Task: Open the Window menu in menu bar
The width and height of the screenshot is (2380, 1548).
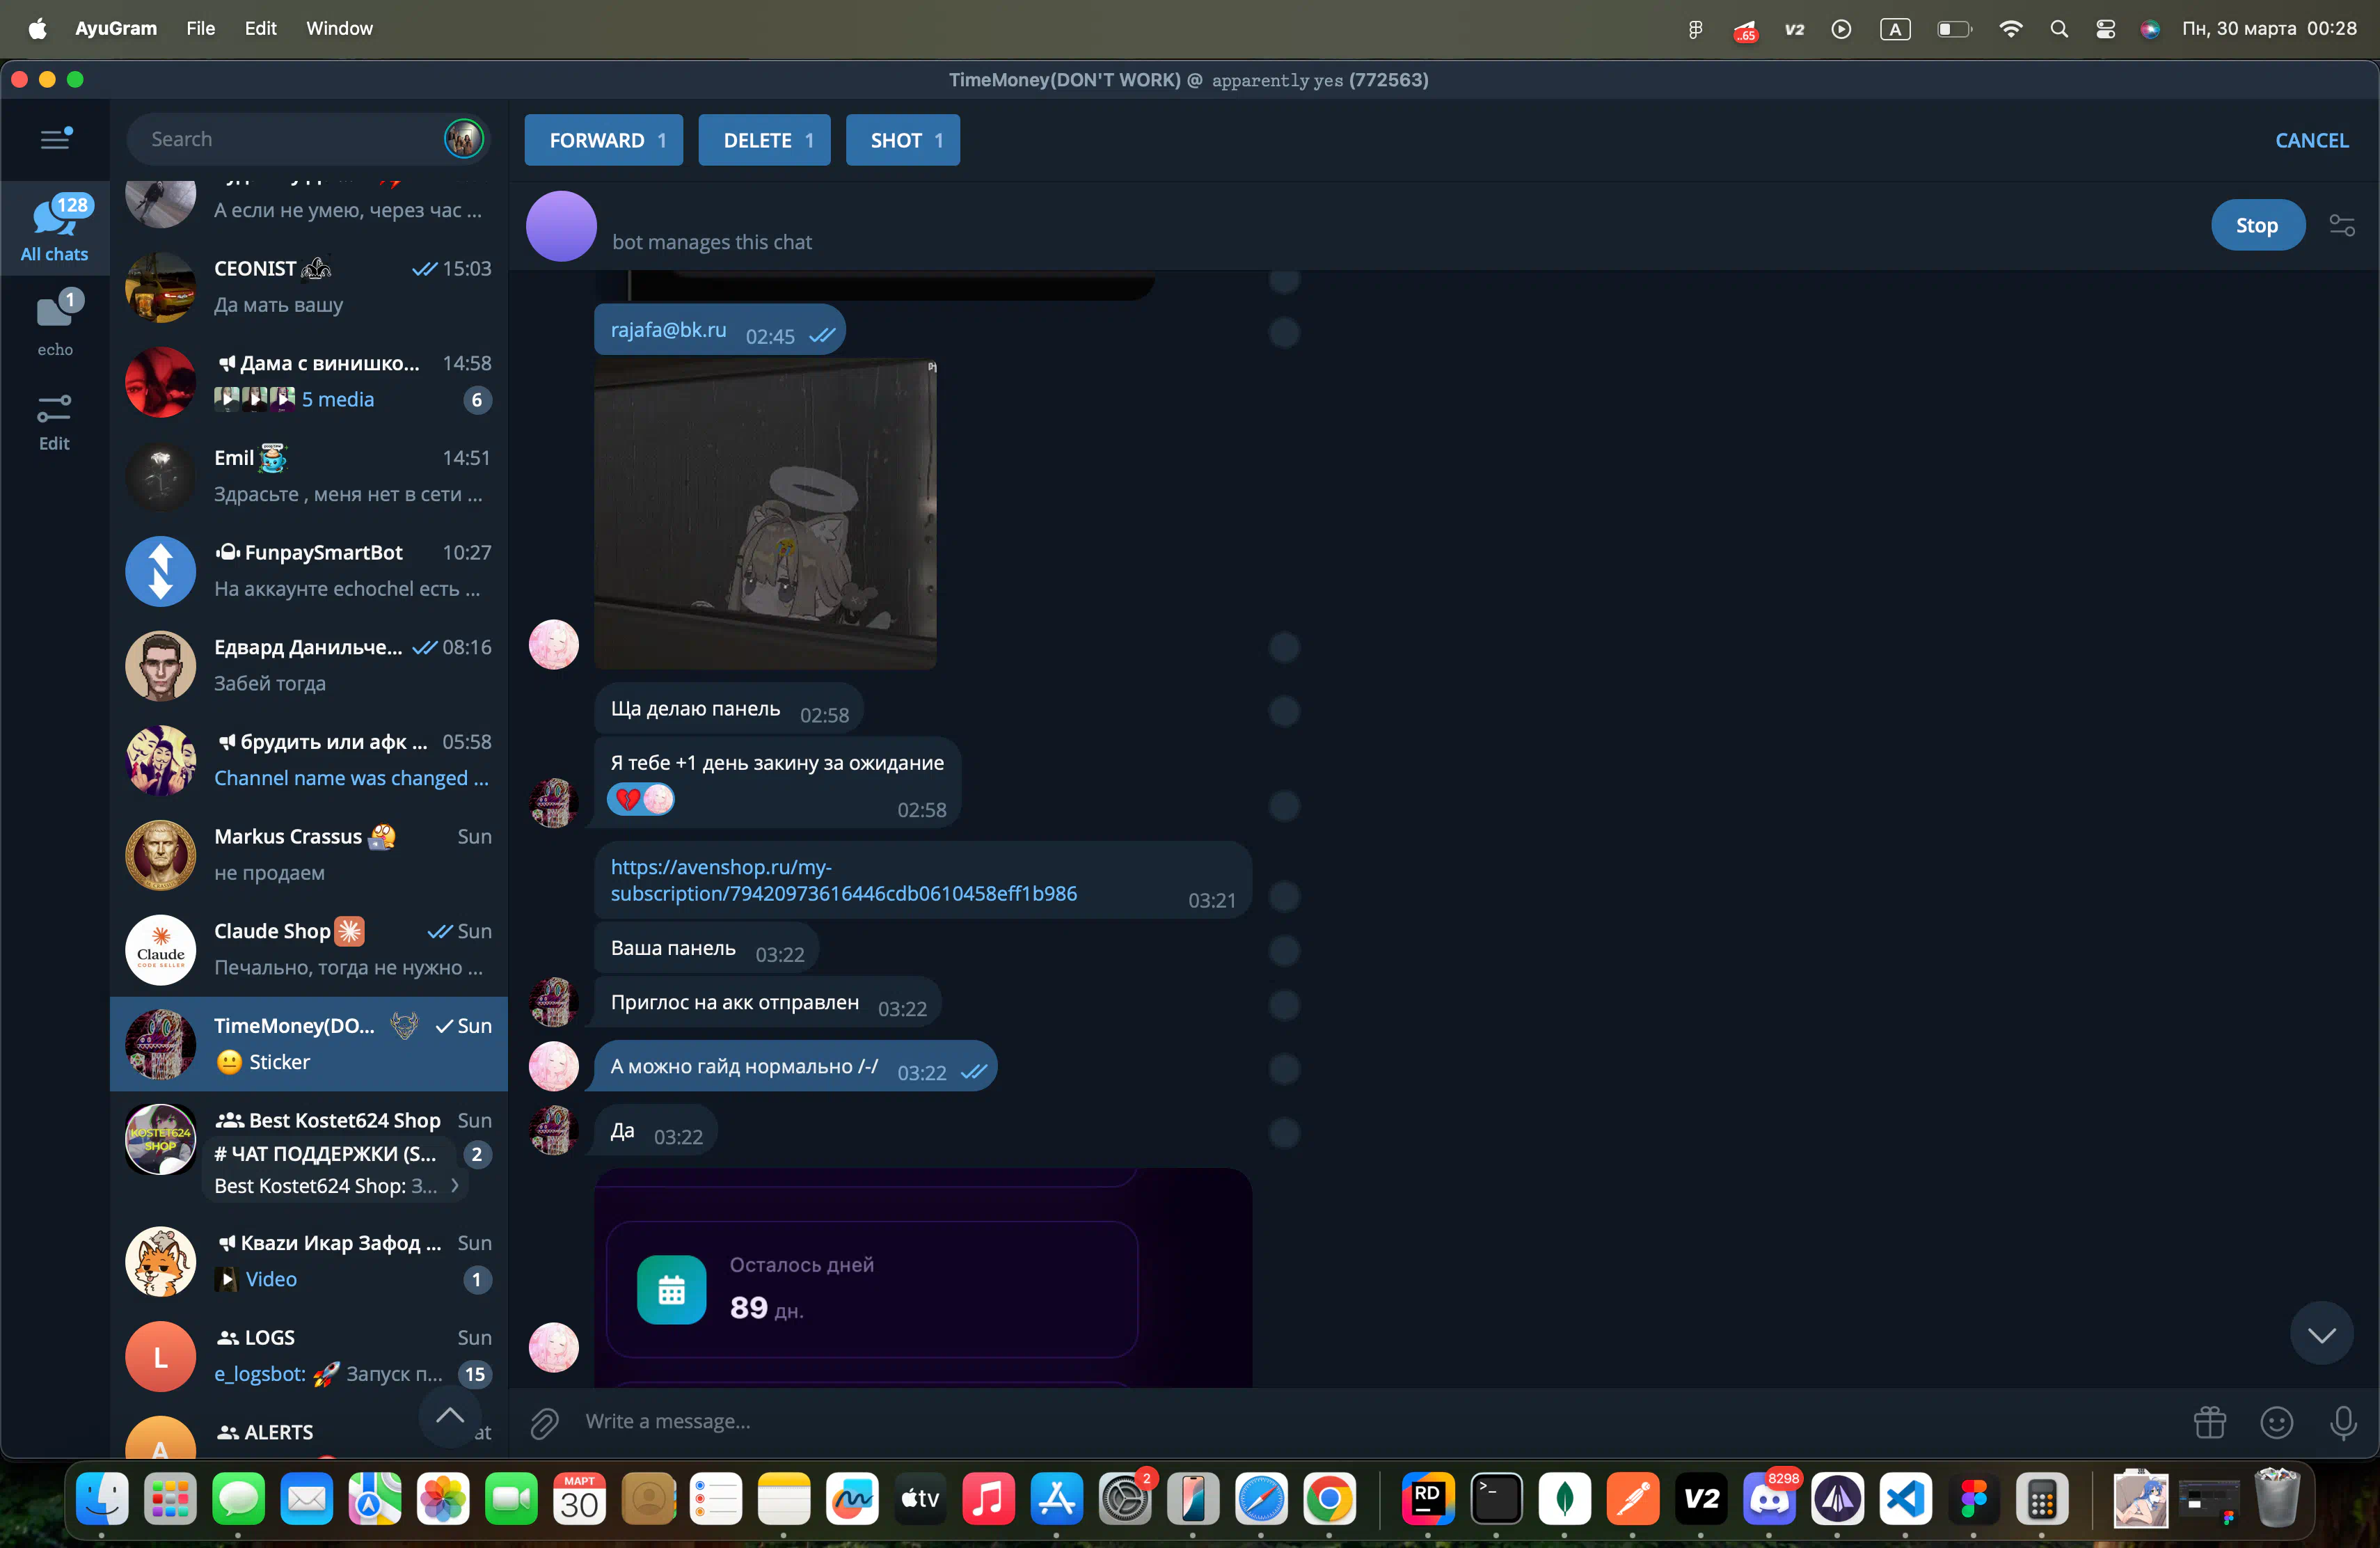Action: [x=339, y=28]
